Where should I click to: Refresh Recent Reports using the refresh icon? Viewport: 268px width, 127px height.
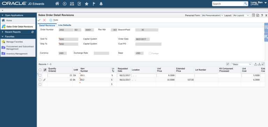32,32
